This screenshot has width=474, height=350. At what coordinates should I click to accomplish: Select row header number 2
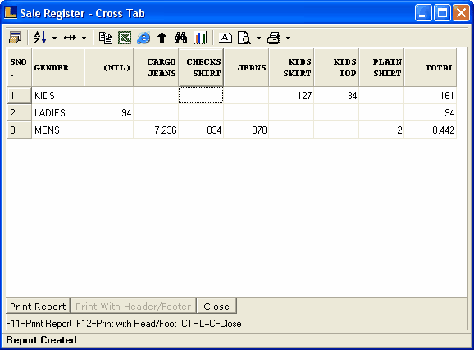tap(20, 113)
